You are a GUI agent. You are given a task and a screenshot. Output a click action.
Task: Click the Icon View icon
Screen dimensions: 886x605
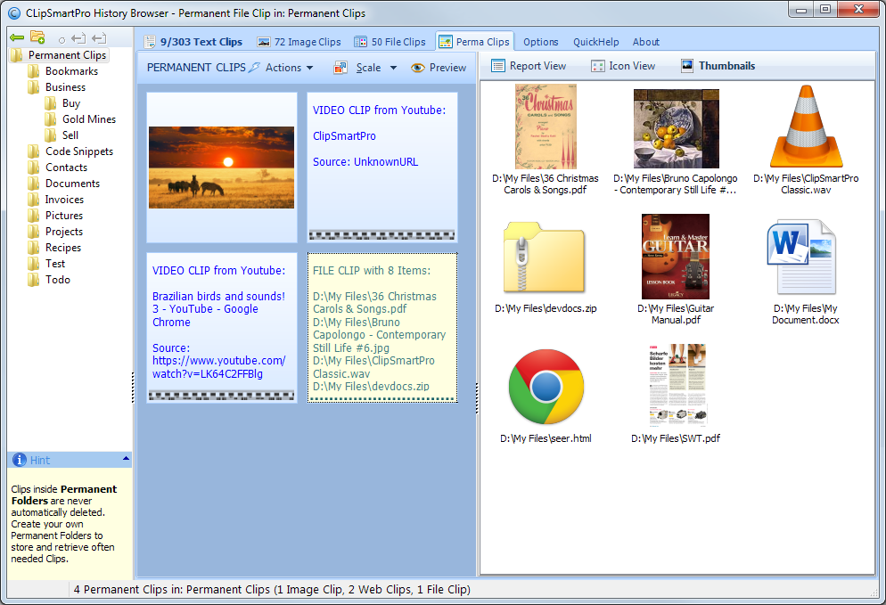598,66
